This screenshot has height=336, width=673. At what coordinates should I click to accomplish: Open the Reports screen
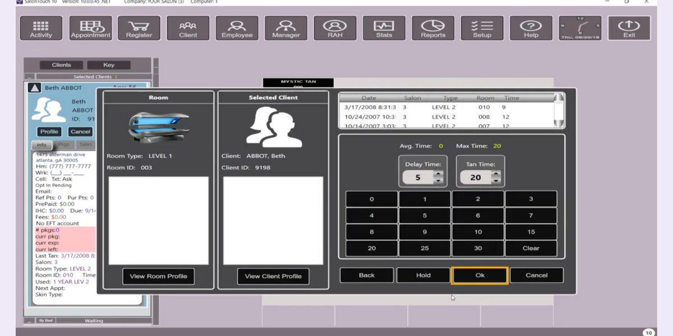click(432, 27)
